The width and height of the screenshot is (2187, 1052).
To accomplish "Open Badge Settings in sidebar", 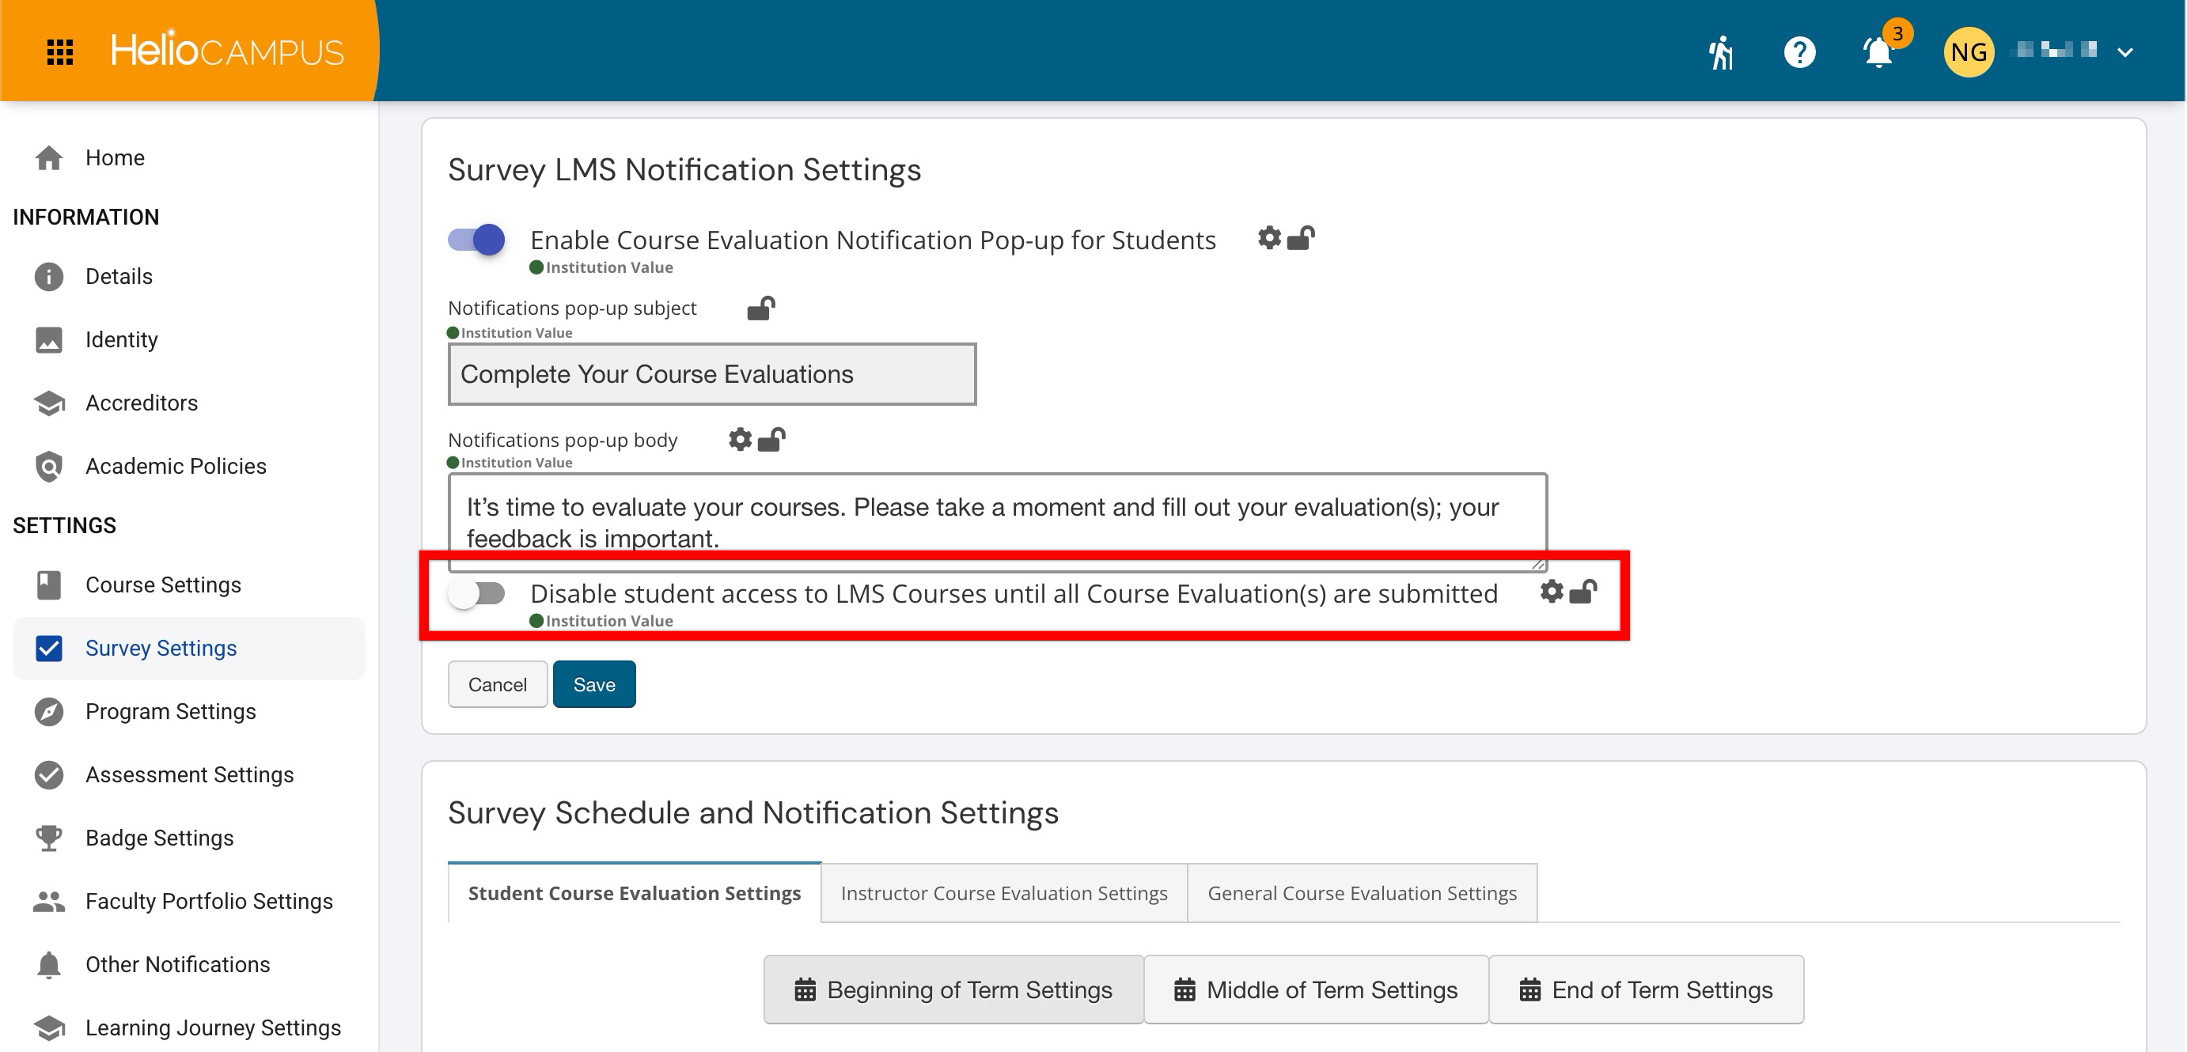I will point(188,838).
